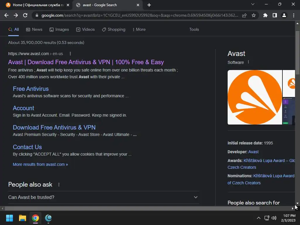Click Initial release date 1995 text
The image size is (300, 225).
[x=250, y=143]
